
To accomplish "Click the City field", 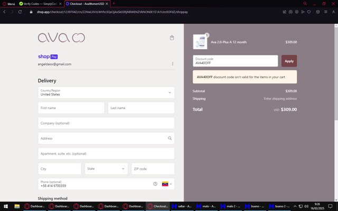I will point(60,169).
